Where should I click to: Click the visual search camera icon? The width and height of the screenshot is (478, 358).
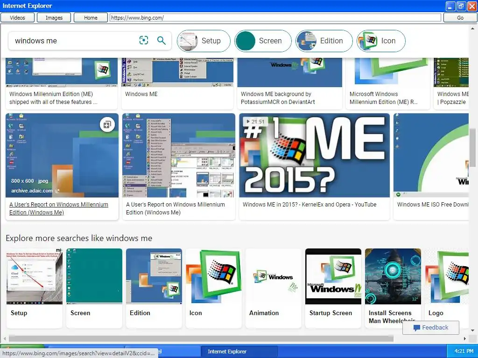pyautogui.click(x=144, y=40)
